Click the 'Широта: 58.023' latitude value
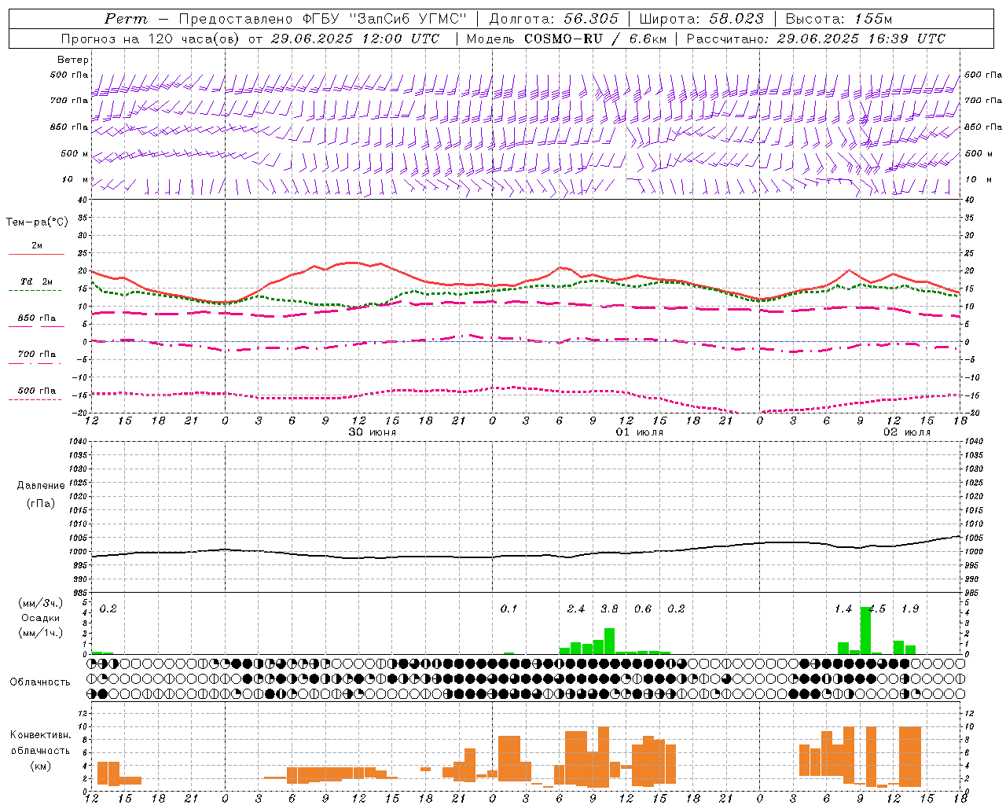 [701, 19]
